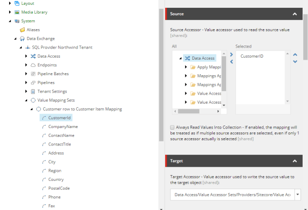Move selected item up with arrow
Image resolution: width=308 pixels, height=210 pixels.
tap(295, 54)
